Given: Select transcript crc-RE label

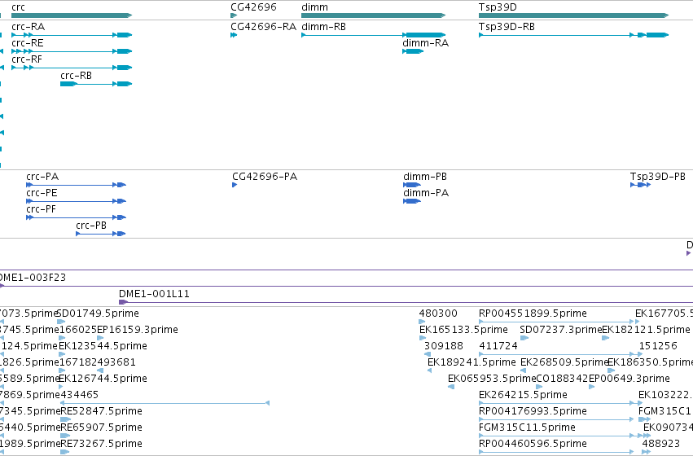Looking at the screenshot, I should click(x=28, y=43).
